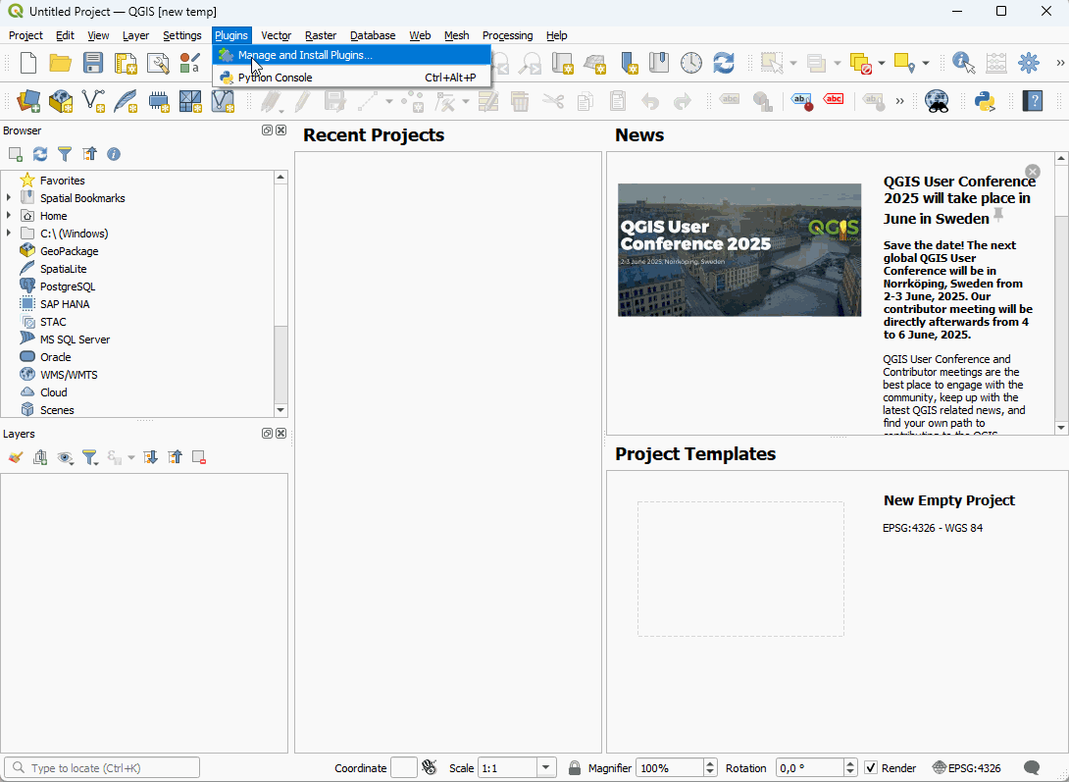Screen dimensions: 1069x782
Task: Open the Scale dropdown in the status bar
Action: click(545, 767)
